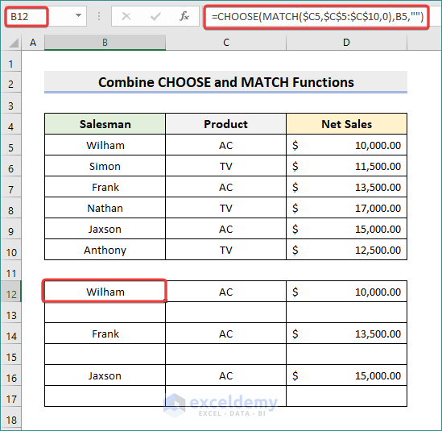The image size is (442, 431).
Task: Select cell 'Wilham' in row 5
Action: click(x=105, y=145)
